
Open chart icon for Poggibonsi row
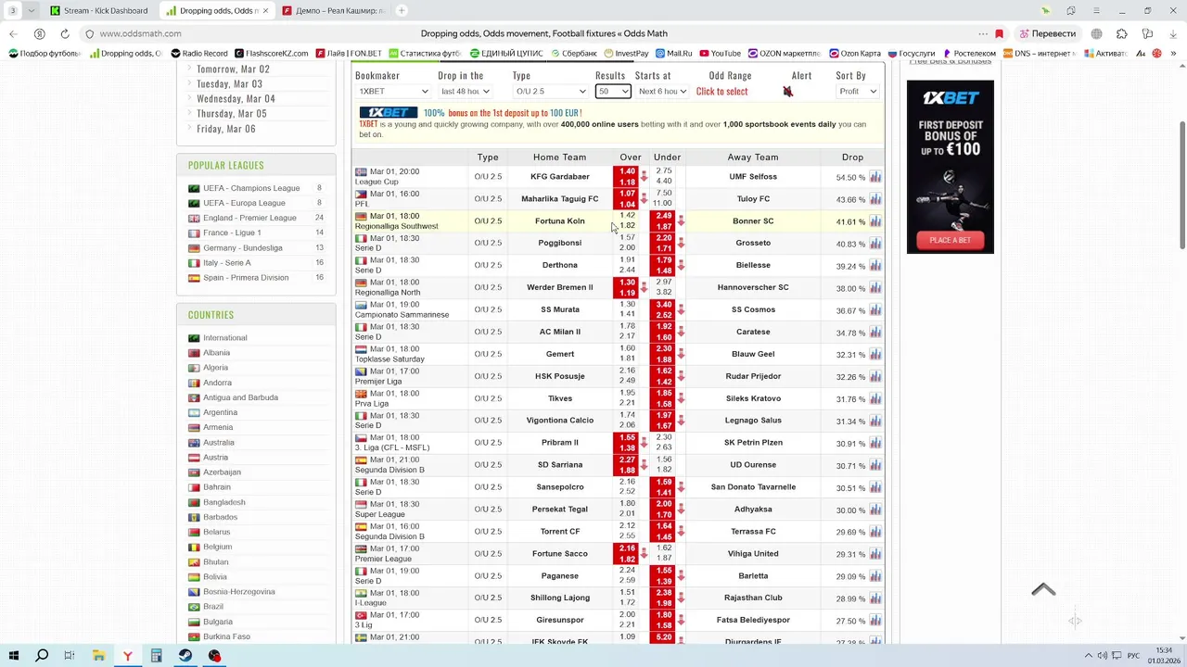(x=875, y=244)
